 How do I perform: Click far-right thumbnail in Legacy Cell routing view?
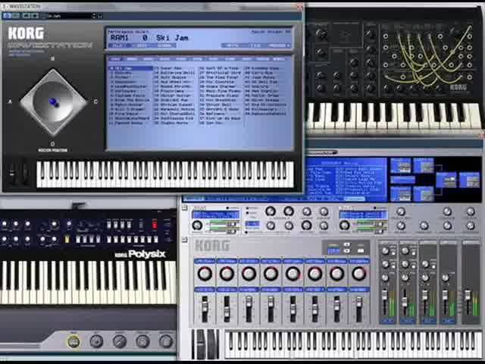coord(470,180)
